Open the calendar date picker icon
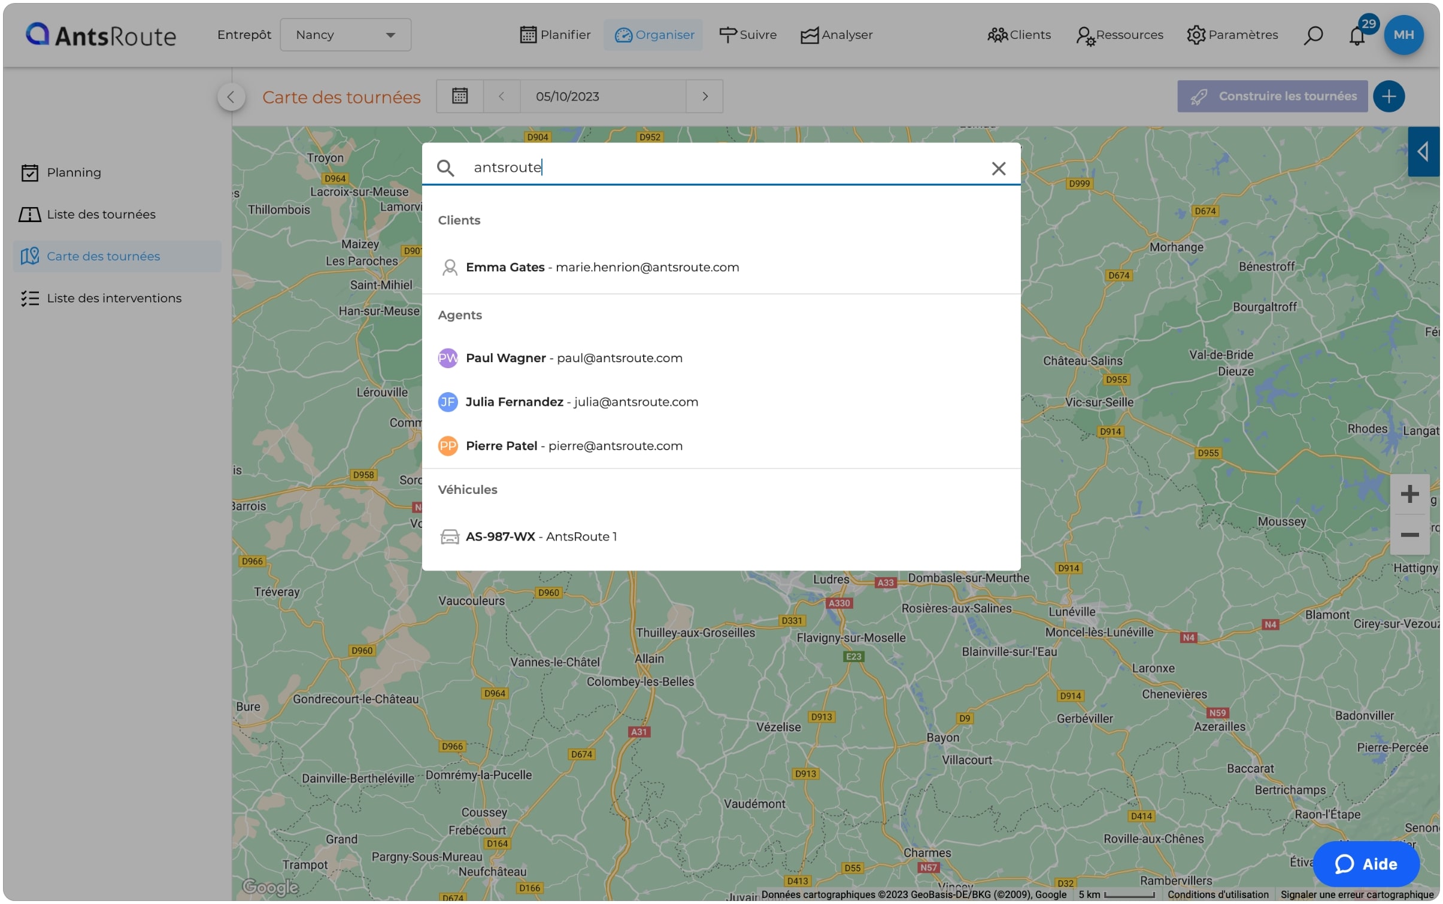The image size is (1443, 904). (x=460, y=96)
